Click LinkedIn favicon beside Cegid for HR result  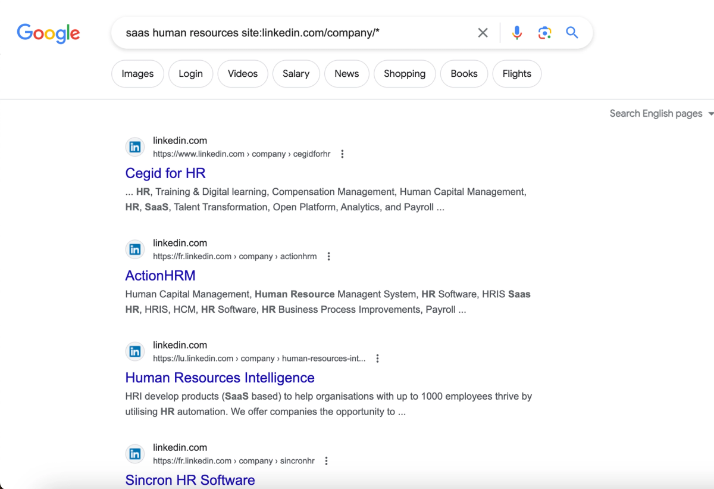(x=135, y=147)
